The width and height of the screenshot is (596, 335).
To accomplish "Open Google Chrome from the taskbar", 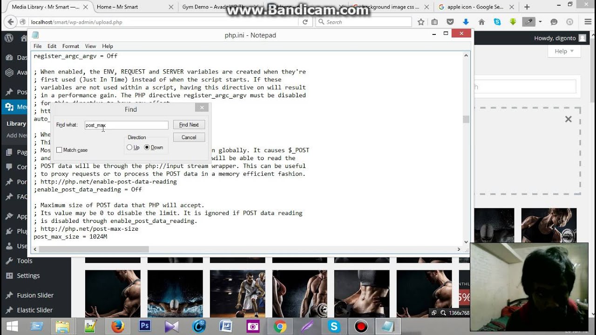I will [x=280, y=327].
